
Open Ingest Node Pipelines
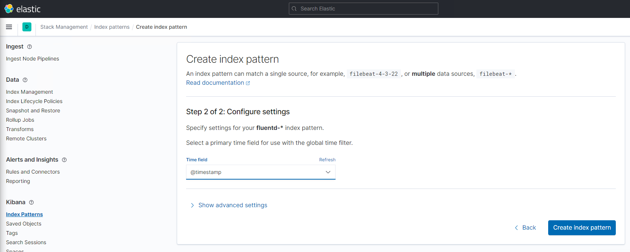(33, 59)
